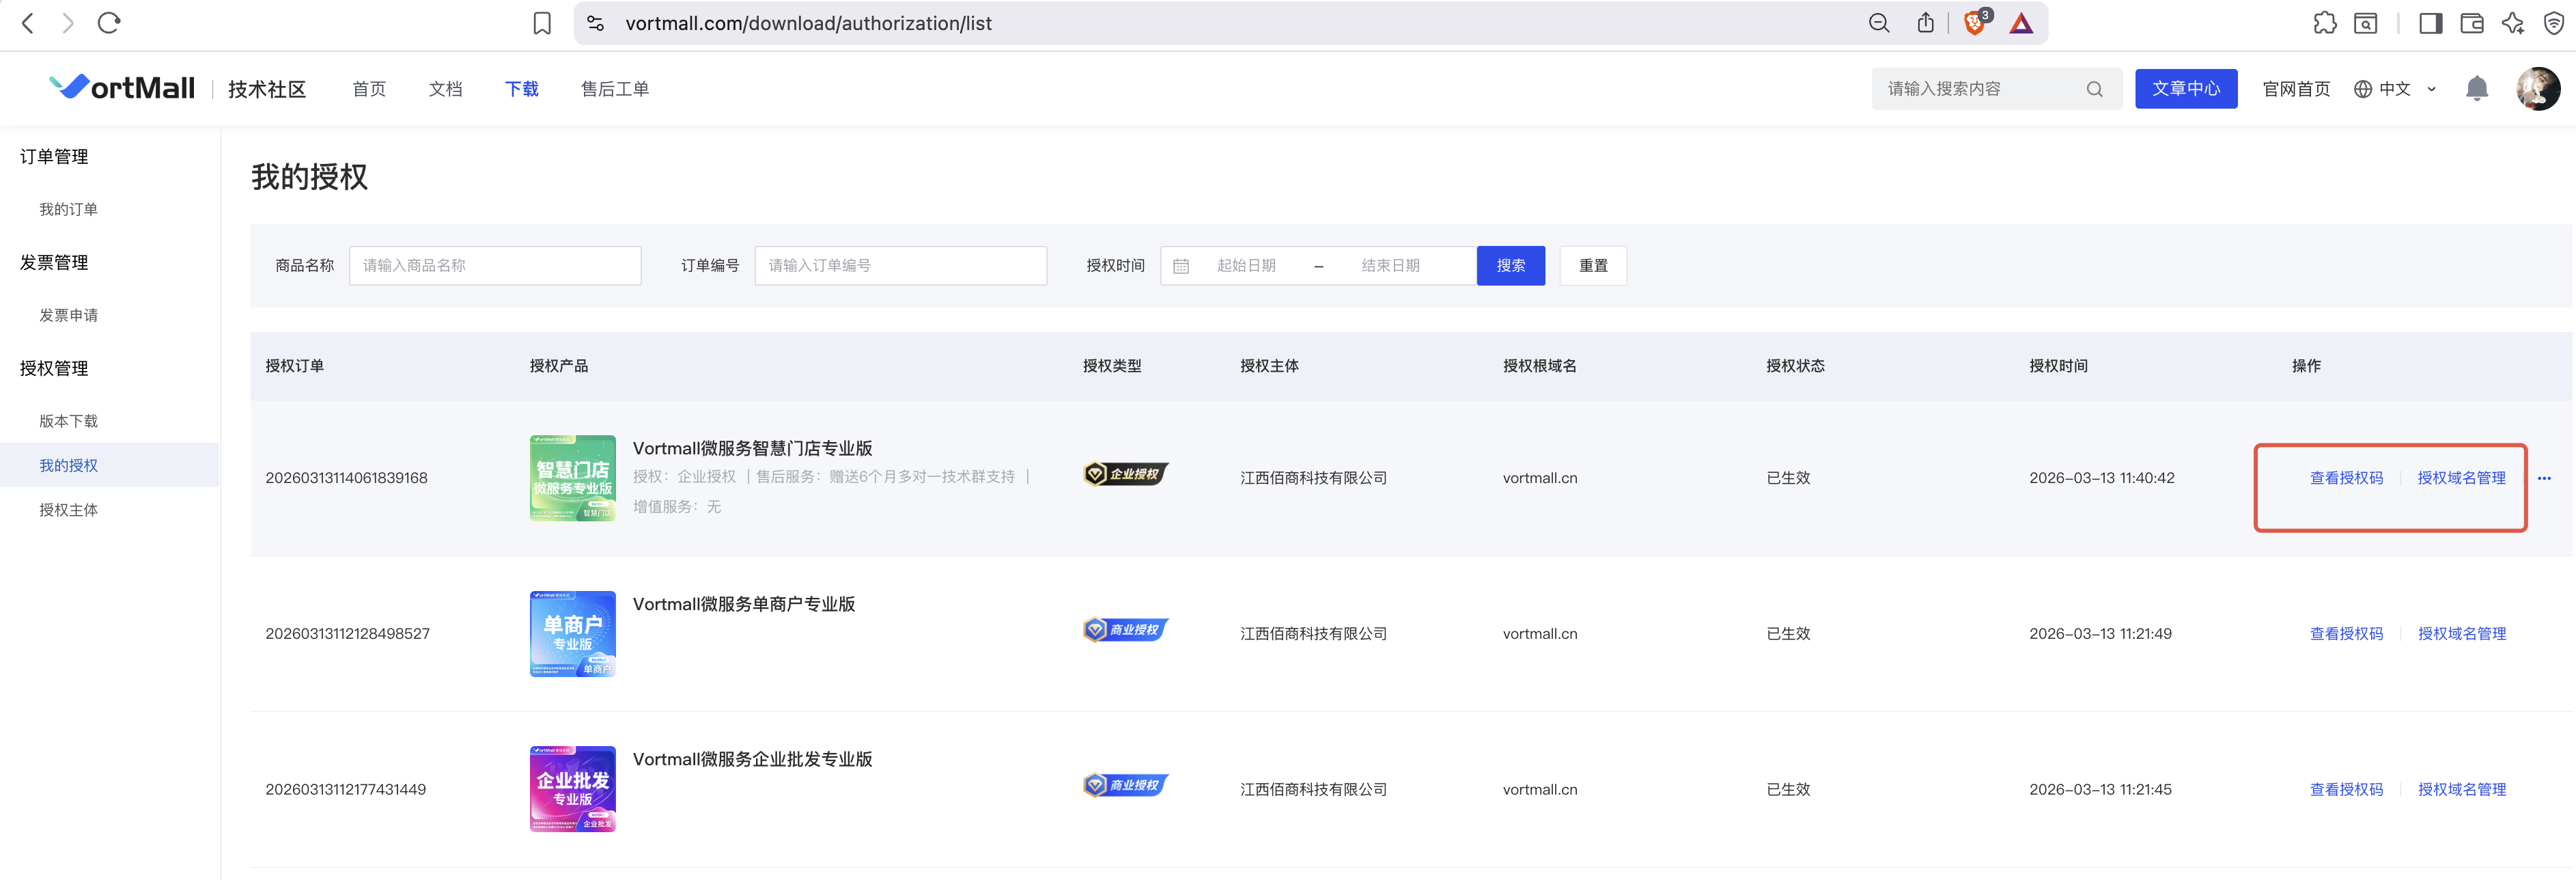Click the search magnifier in header search box

tap(2094, 89)
